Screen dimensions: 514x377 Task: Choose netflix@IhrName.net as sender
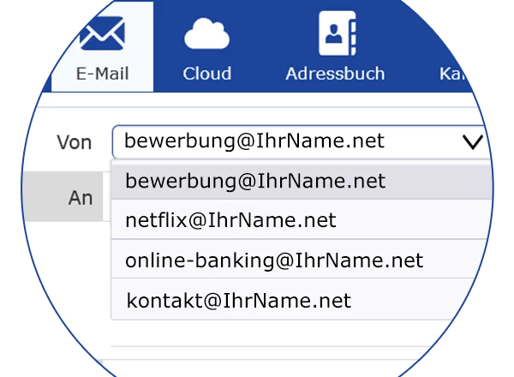click(x=230, y=221)
